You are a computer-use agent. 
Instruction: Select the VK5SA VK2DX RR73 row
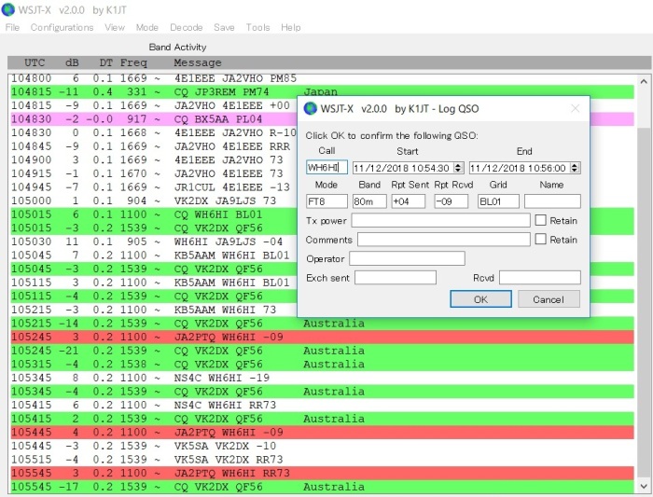coord(323,459)
